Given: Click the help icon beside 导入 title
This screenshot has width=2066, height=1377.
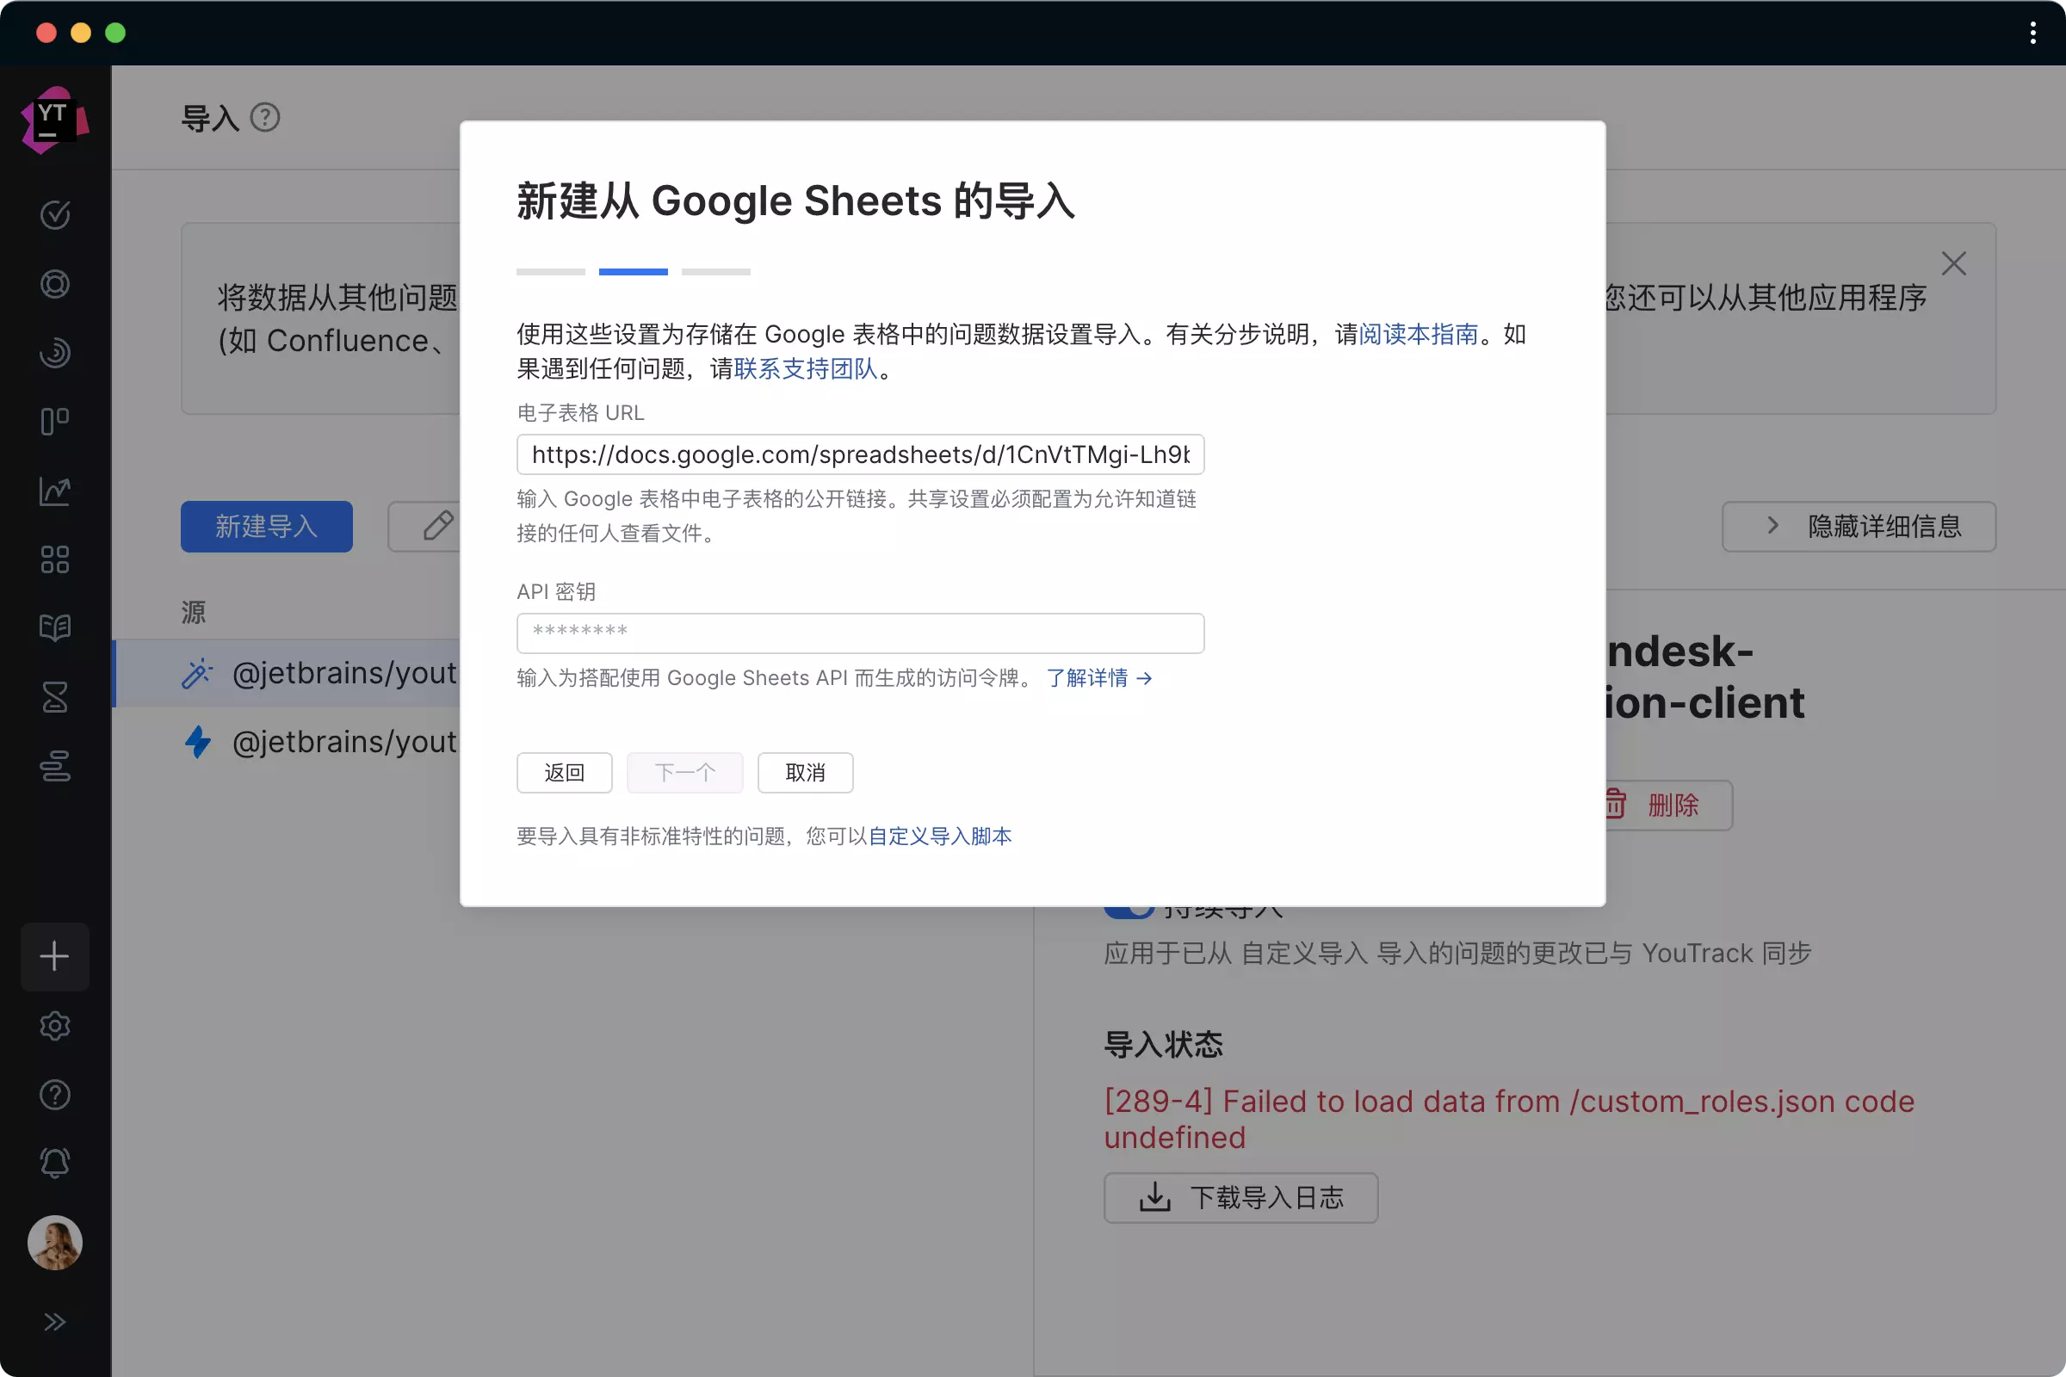Looking at the screenshot, I should (266, 117).
